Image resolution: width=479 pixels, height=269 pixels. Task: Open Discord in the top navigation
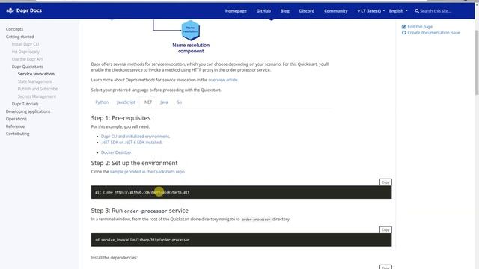pos(307,11)
